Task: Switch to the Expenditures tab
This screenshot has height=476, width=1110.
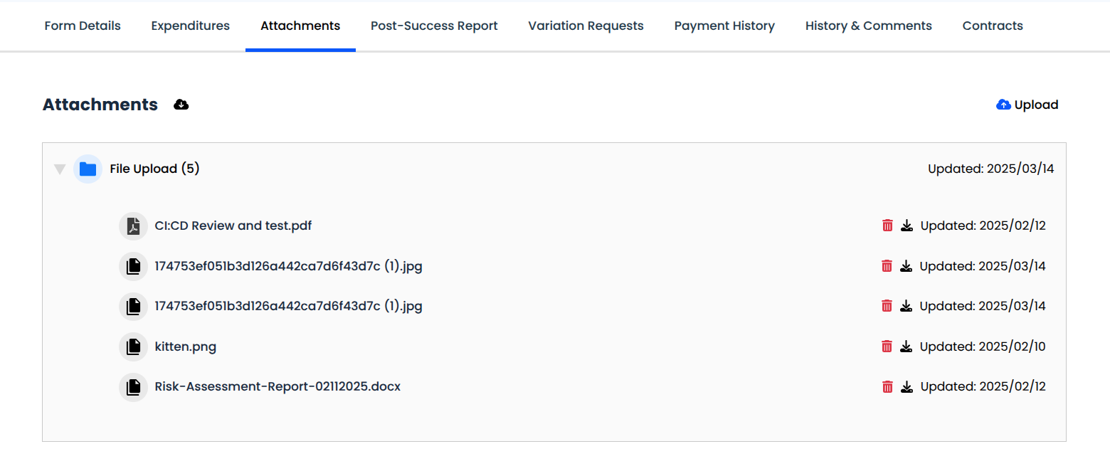Action: pyautogui.click(x=191, y=26)
